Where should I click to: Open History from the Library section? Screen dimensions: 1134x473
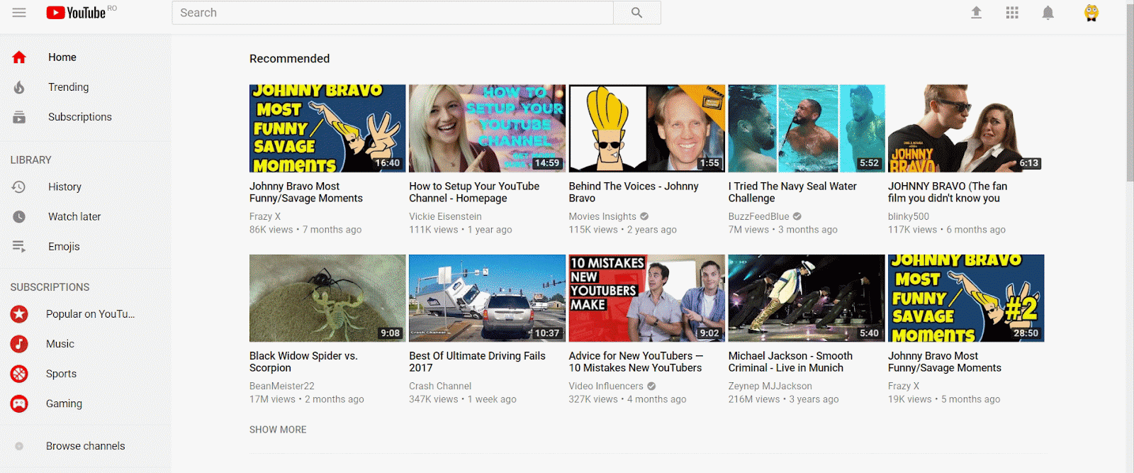tap(64, 187)
